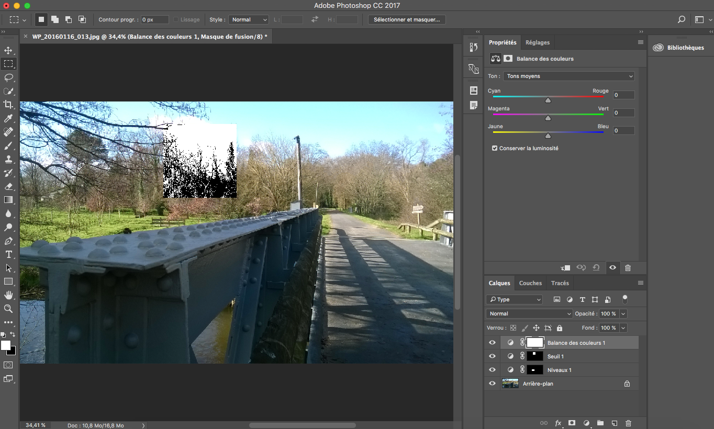Switch to the Réglages tab
714x429 pixels.
click(x=538, y=42)
